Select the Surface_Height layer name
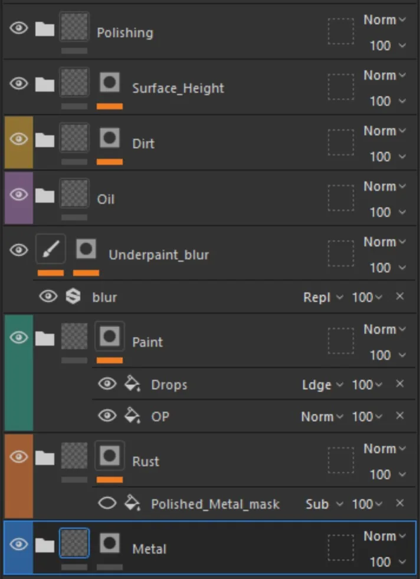The image size is (420, 579). tap(178, 88)
